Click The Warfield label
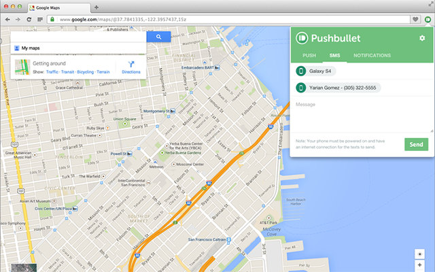435x272 pixels. [89, 176]
